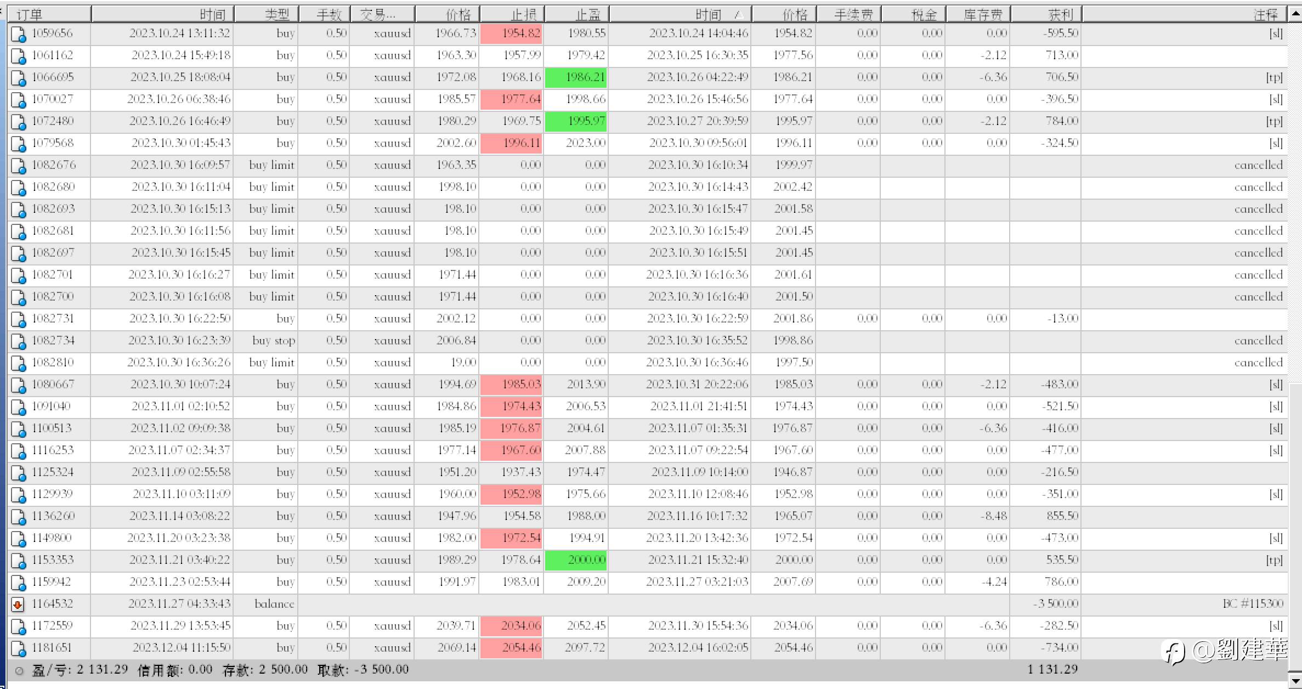
Task: Click order icon for order 1066695
Action: pos(18,78)
